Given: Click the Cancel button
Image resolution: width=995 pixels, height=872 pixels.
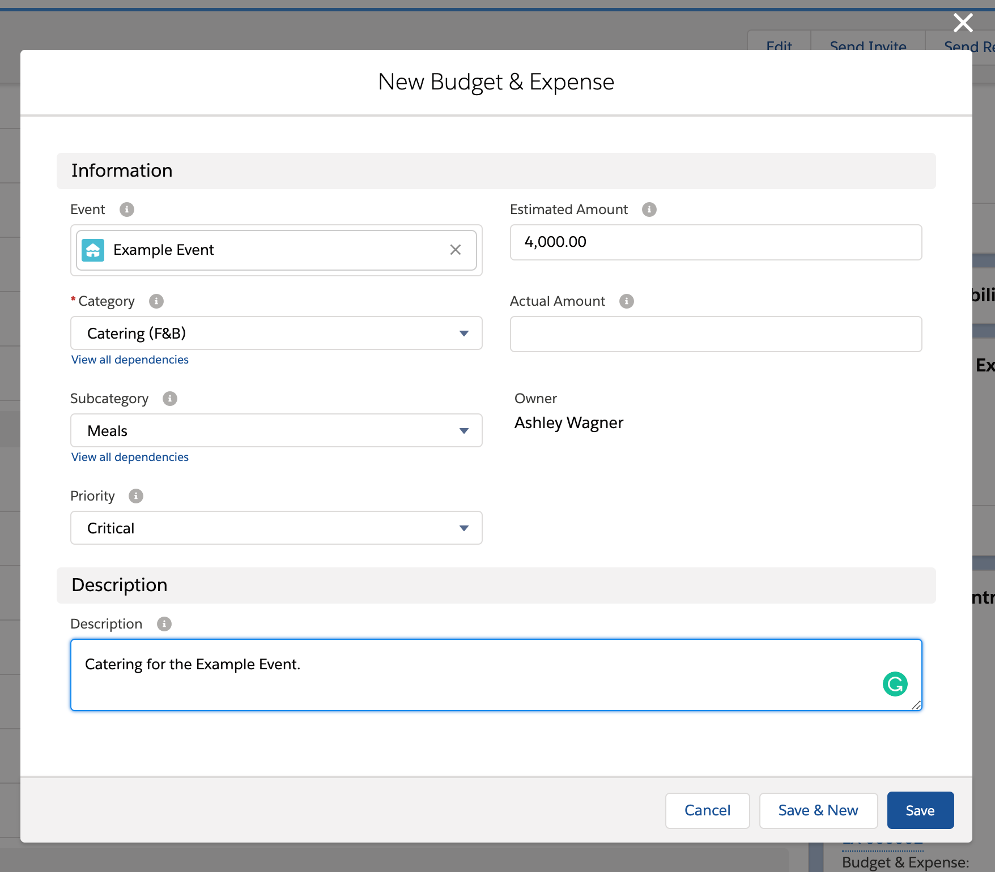Looking at the screenshot, I should click(x=708, y=810).
